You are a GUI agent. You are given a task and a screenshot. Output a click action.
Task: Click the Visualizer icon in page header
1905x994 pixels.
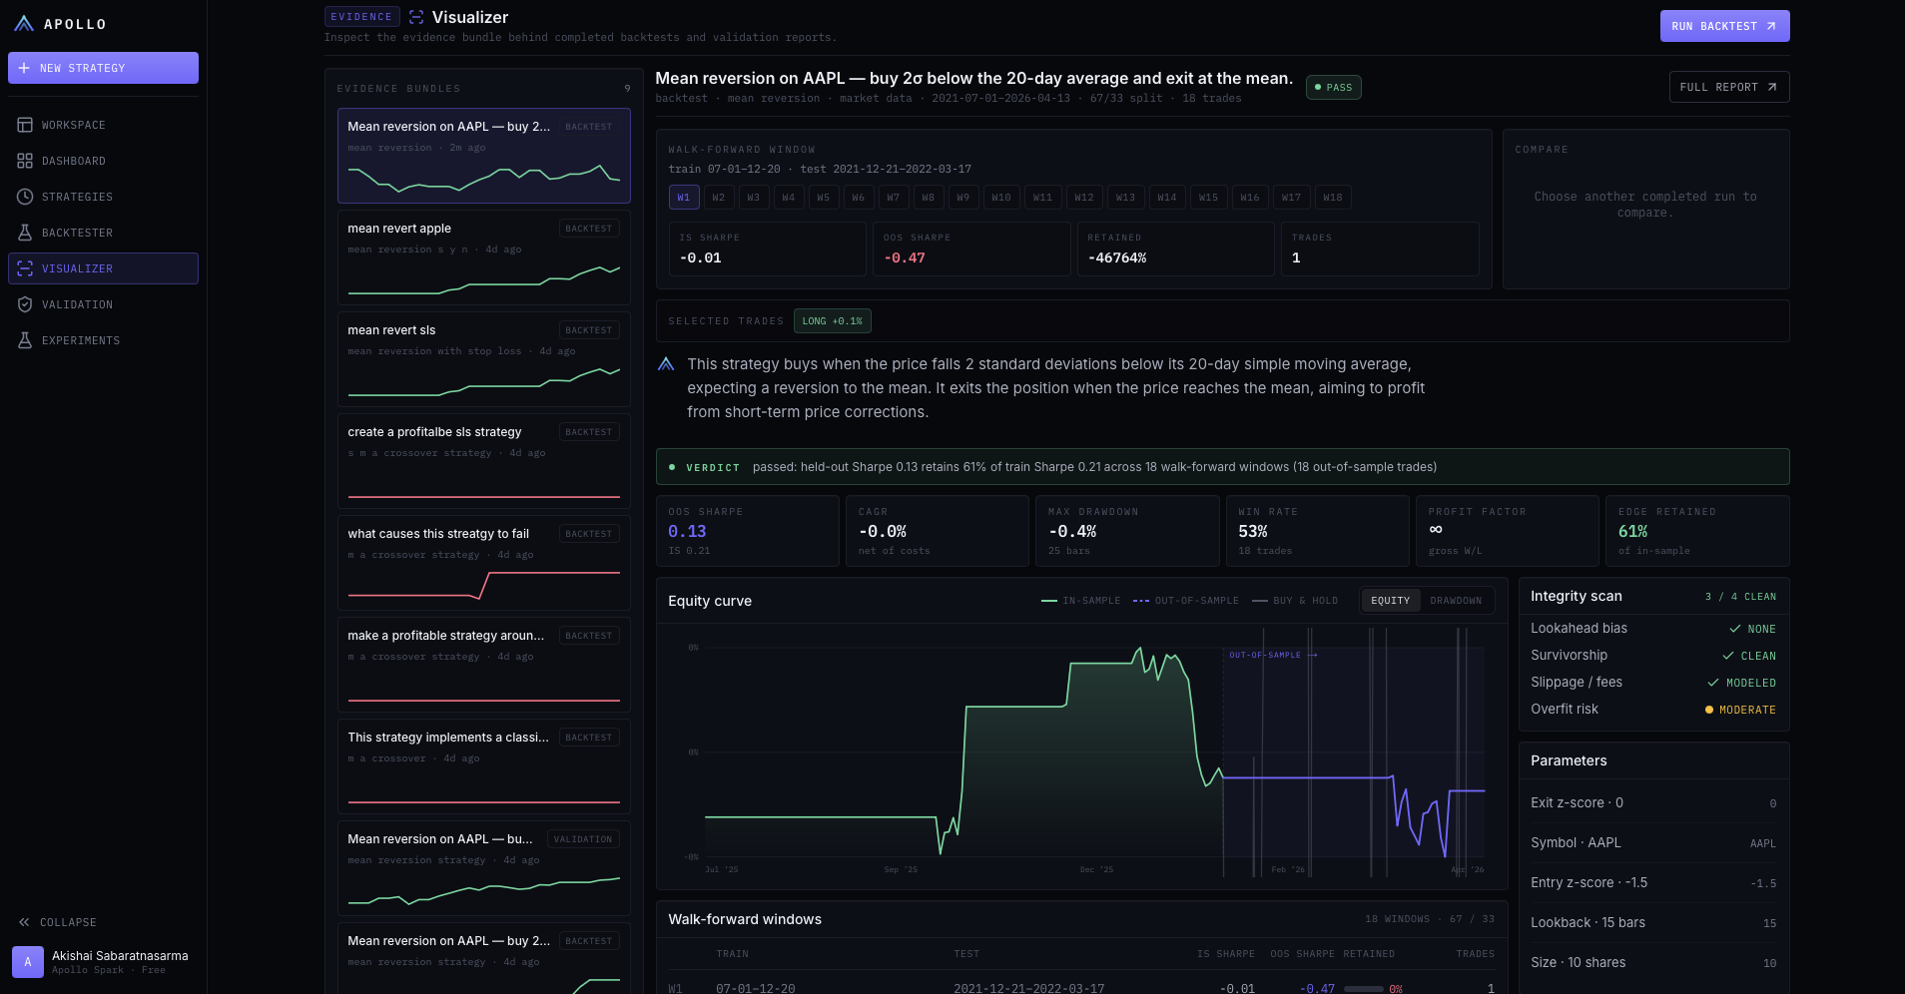click(x=416, y=17)
